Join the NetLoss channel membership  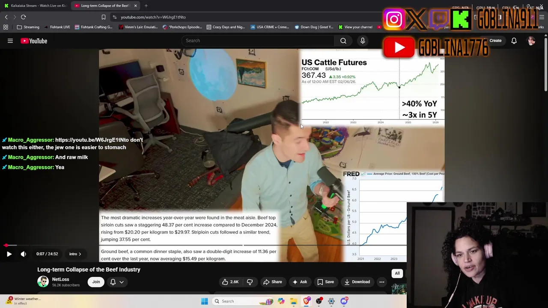tap(96, 282)
